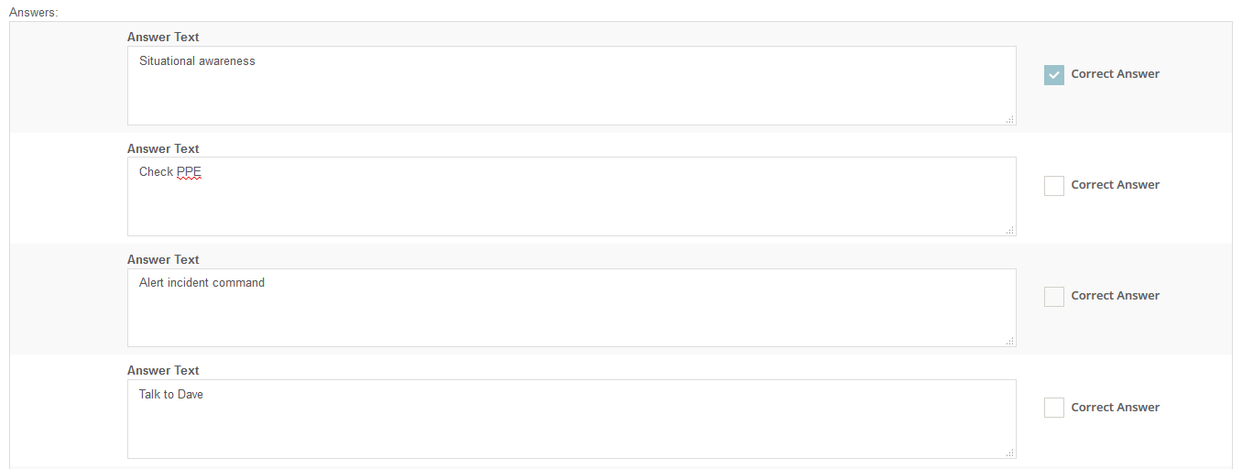Screen dimensions: 1242x469
Task: Click into the Check PPE answer box
Action: (x=572, y=196)
